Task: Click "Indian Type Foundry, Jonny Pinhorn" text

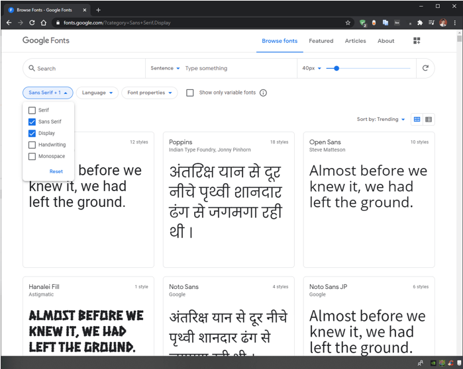Action: tap(210, 149)
